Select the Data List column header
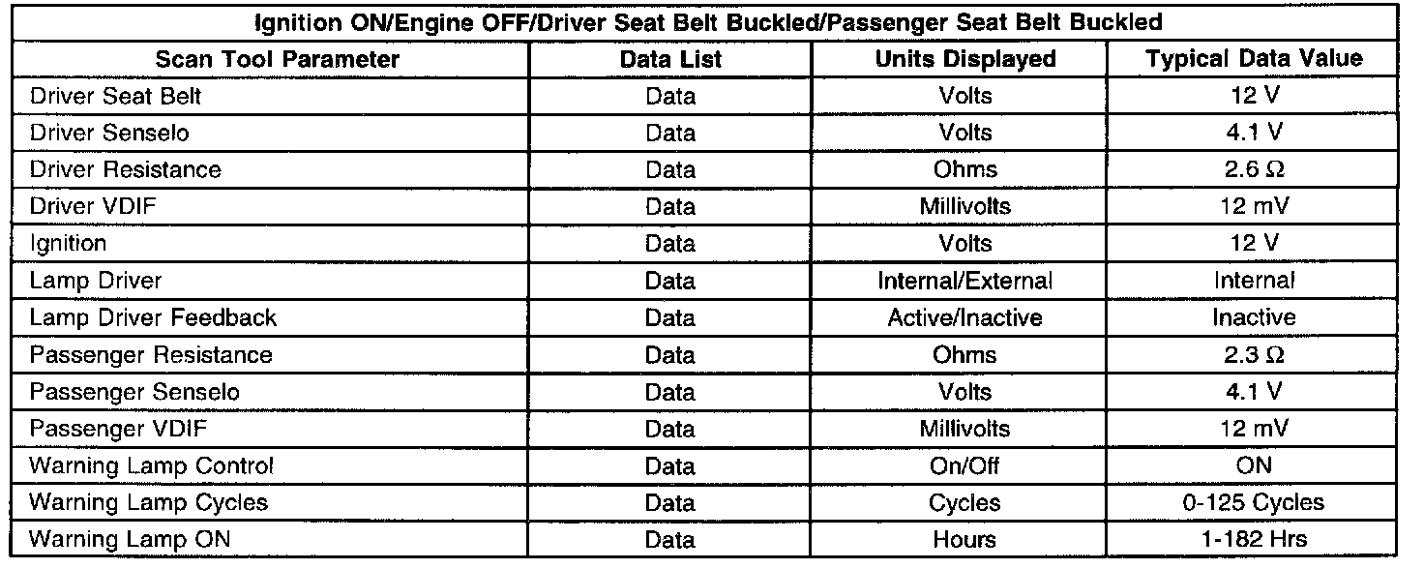This screenshot has height=569, width=1424. (x=670, y=59)
